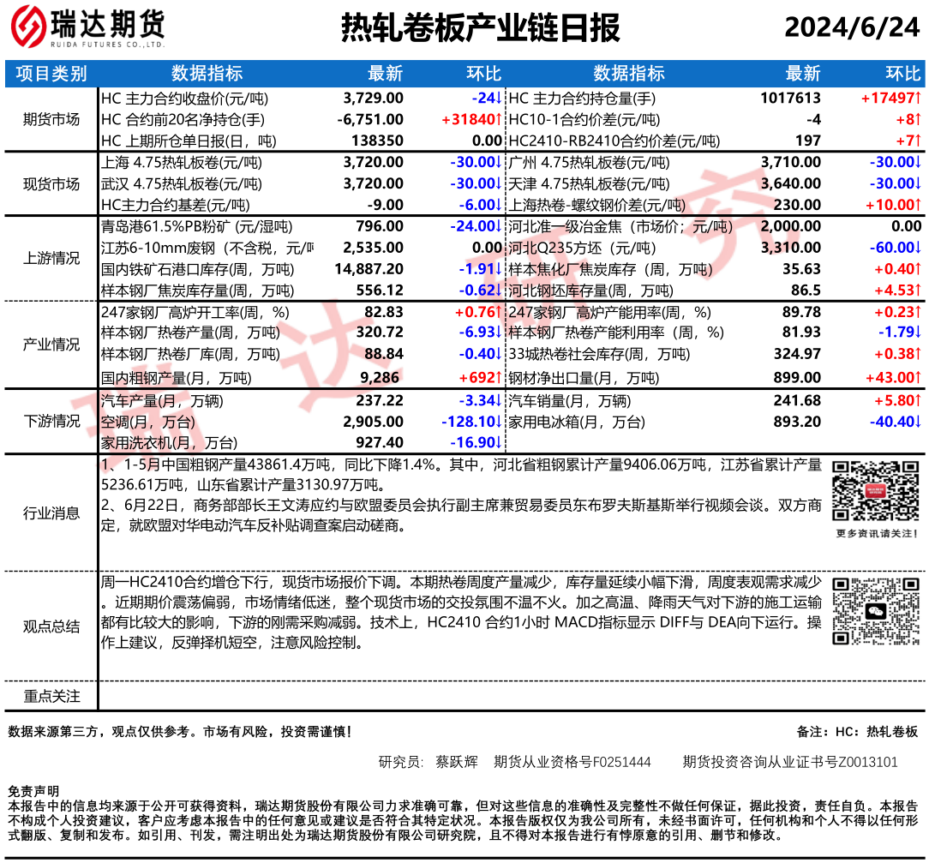Click the red up arrow beside +43.00
The height and width of the screenshot is (863, 929).
918,376
